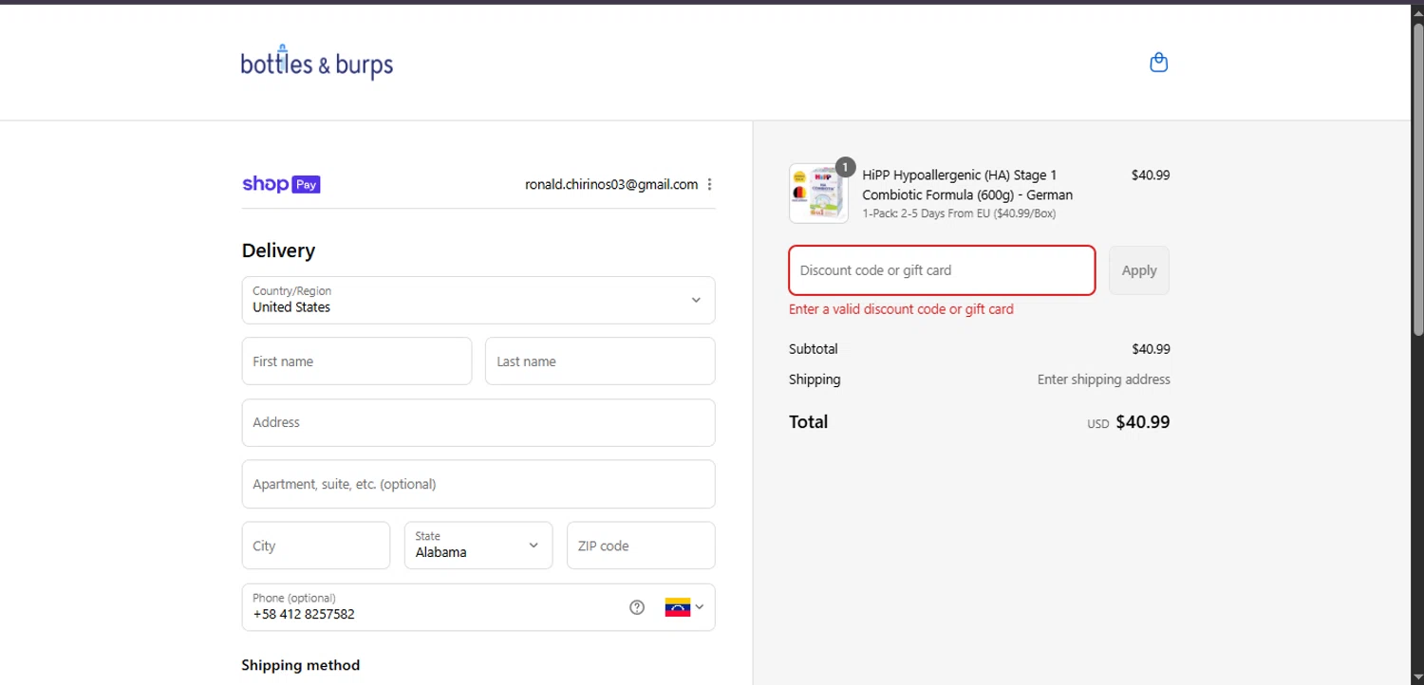Click the ZIP code field

pyautogui.click(x=641, y=546)
